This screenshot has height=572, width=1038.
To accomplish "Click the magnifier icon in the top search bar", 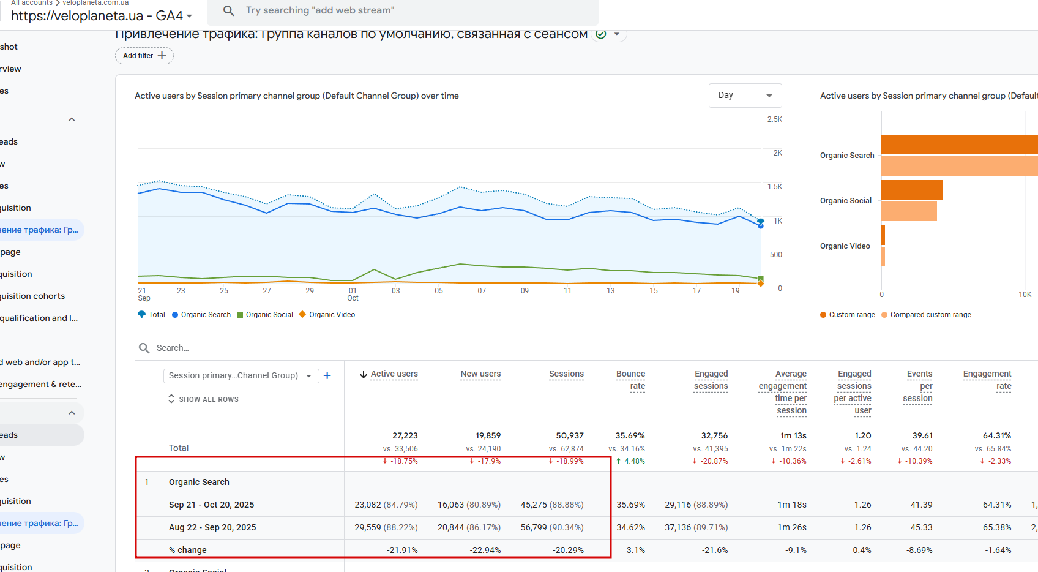I will click(228, 10).
